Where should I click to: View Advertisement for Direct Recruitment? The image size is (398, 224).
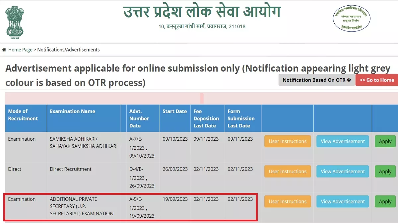click(x=343, y=172)
